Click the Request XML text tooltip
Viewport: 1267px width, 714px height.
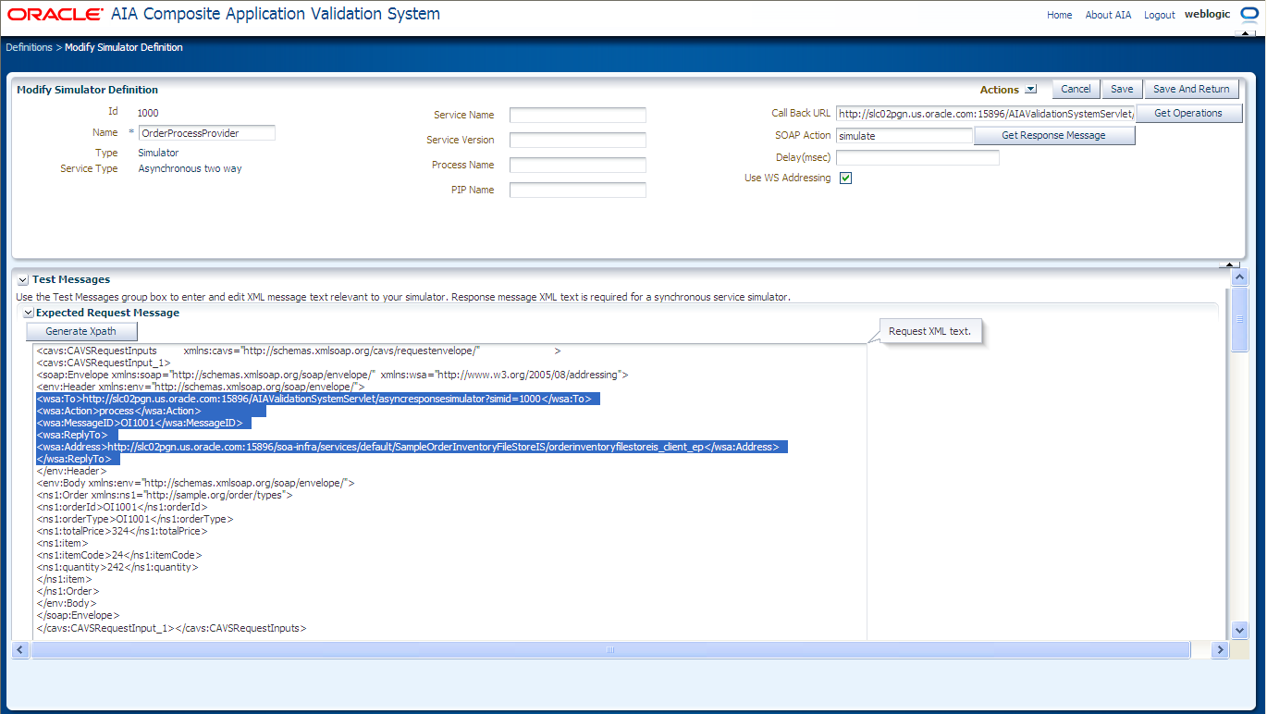[x=929, y=331]
